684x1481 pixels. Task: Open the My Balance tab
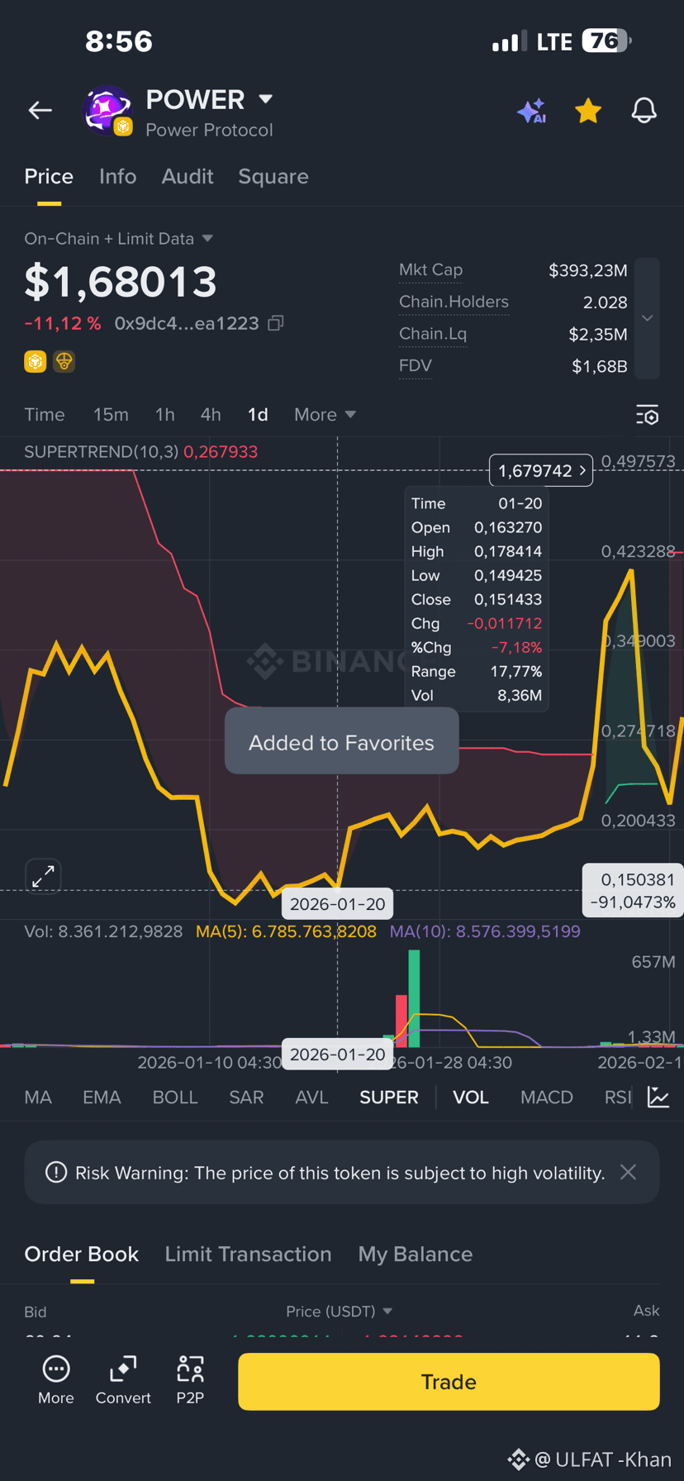point(416,1254)
